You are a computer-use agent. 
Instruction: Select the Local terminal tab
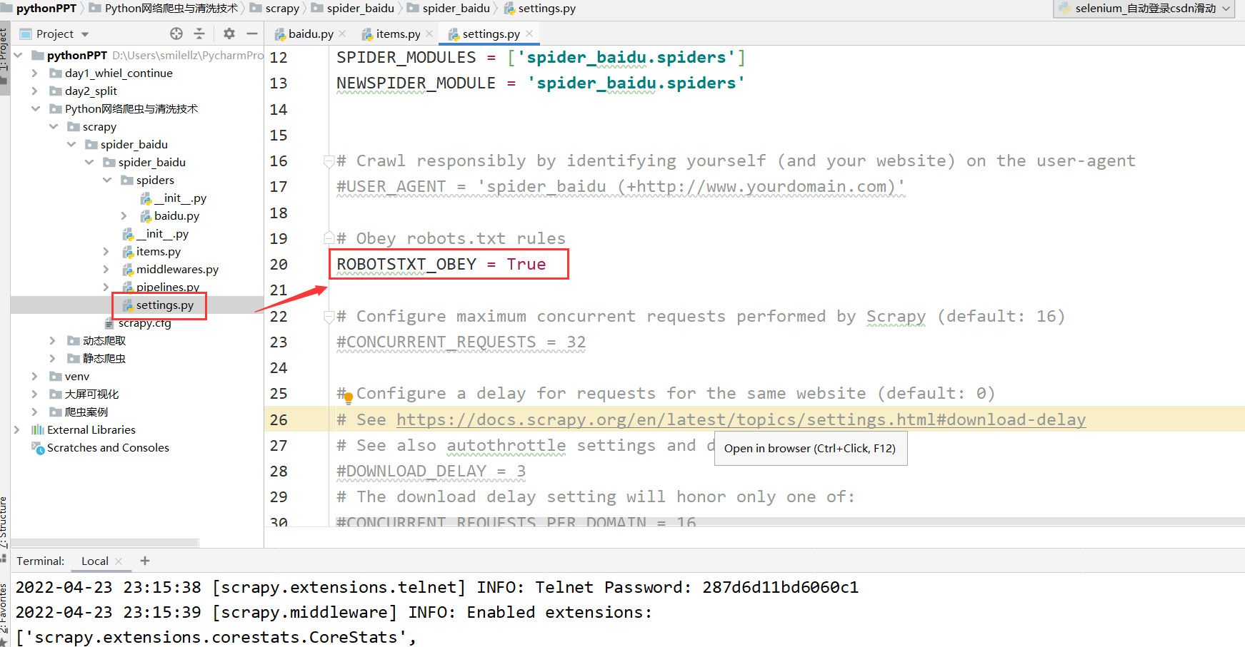94,561
